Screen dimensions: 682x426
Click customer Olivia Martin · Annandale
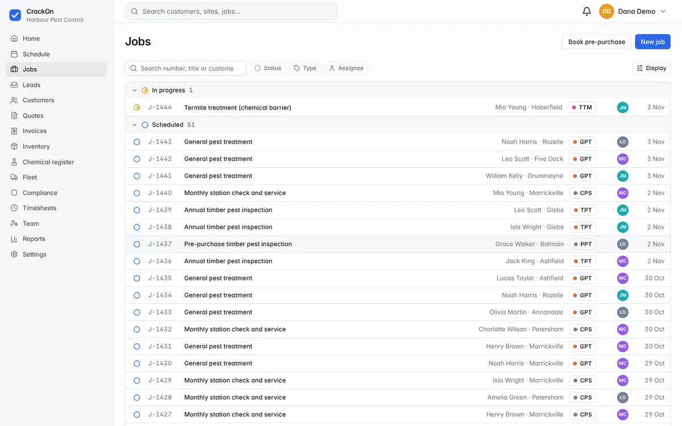click(x=526, y=312)
